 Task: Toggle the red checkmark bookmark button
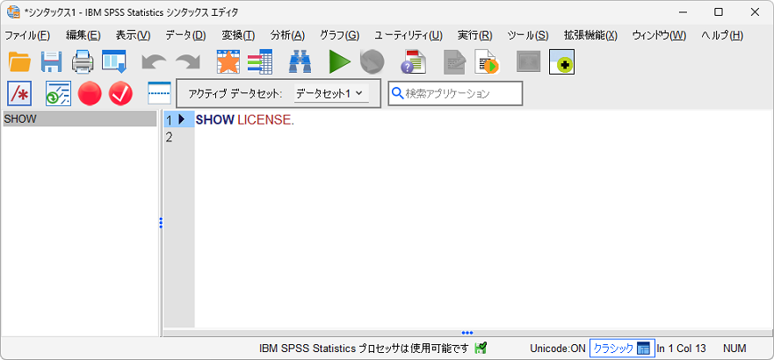coord(120,93)
